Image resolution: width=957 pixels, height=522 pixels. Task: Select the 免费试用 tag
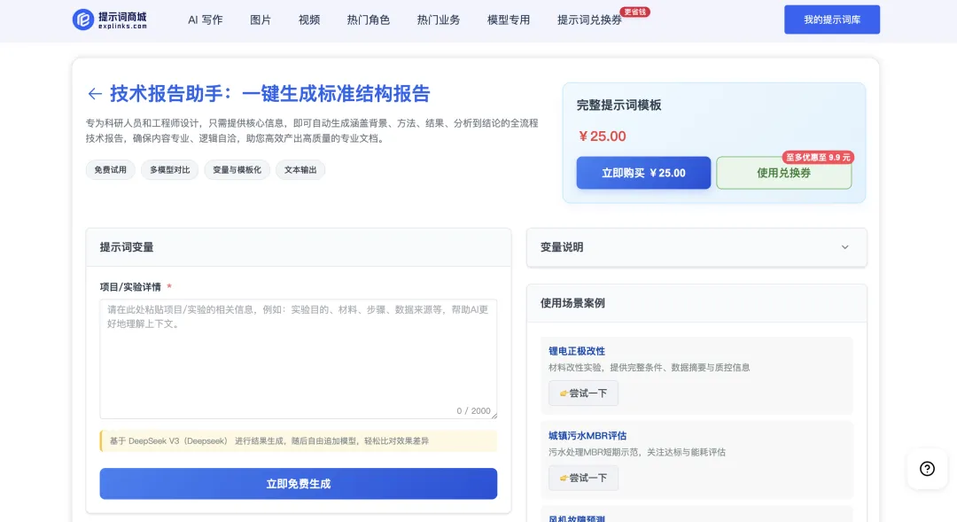point(111,170)
